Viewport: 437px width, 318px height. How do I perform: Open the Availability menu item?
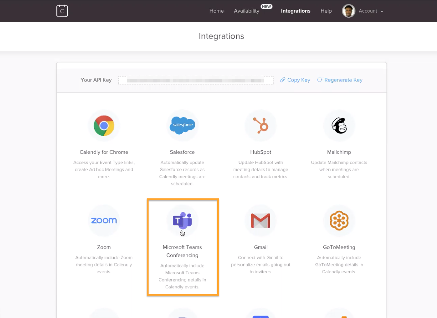coord(246,11)
